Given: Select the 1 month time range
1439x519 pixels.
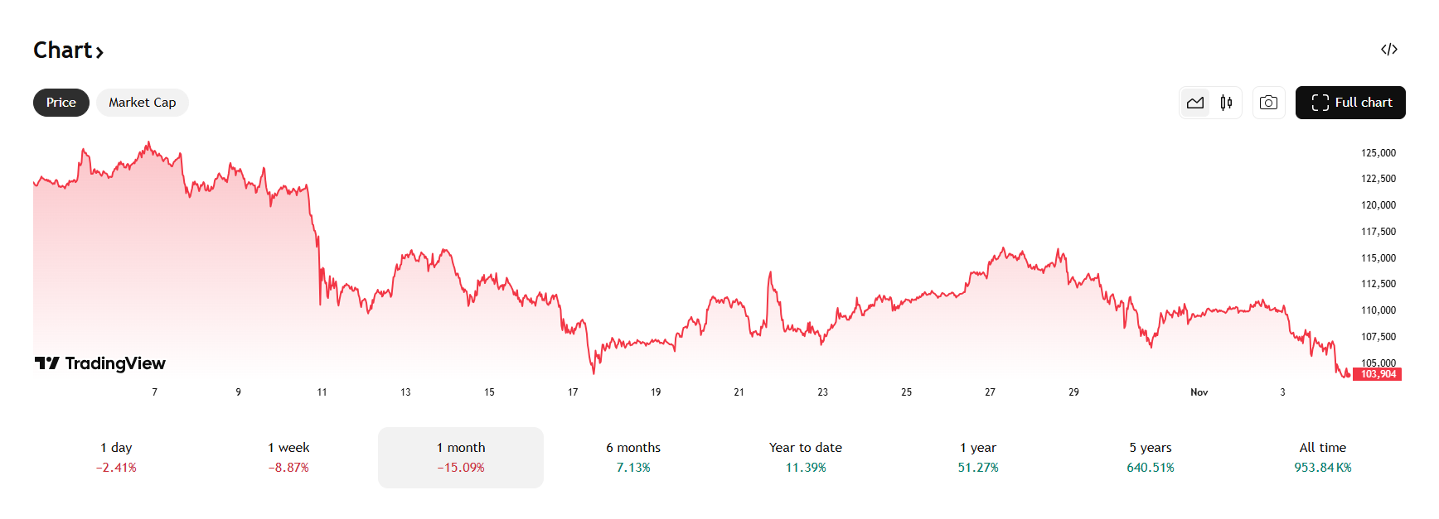Looking at the screenshot, I should (x=461, y=457).
